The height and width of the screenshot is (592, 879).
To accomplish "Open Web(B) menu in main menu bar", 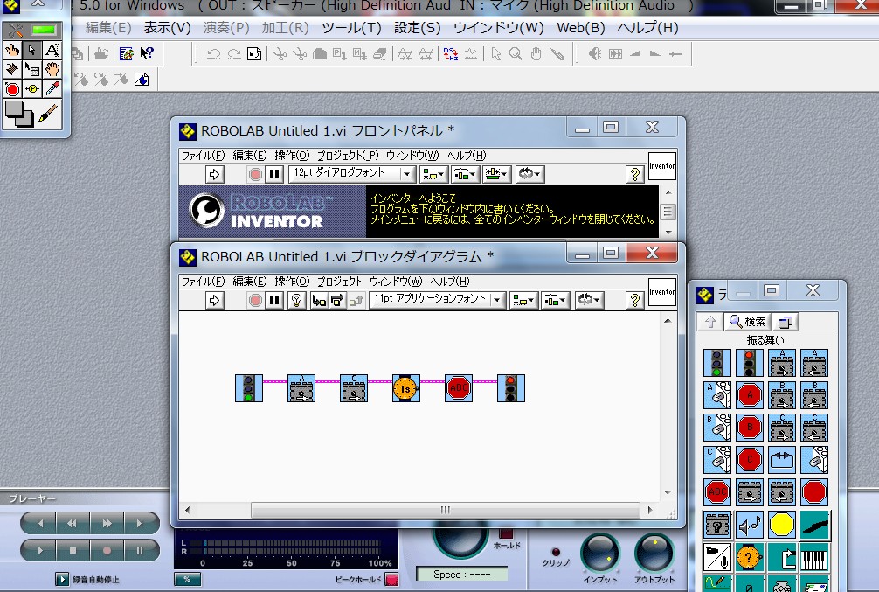I will [581, 27].
